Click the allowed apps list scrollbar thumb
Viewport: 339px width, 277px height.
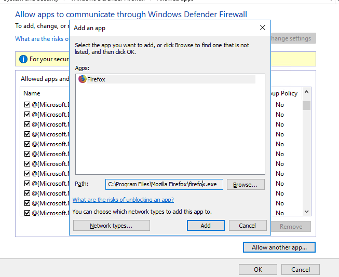(306, 105)
